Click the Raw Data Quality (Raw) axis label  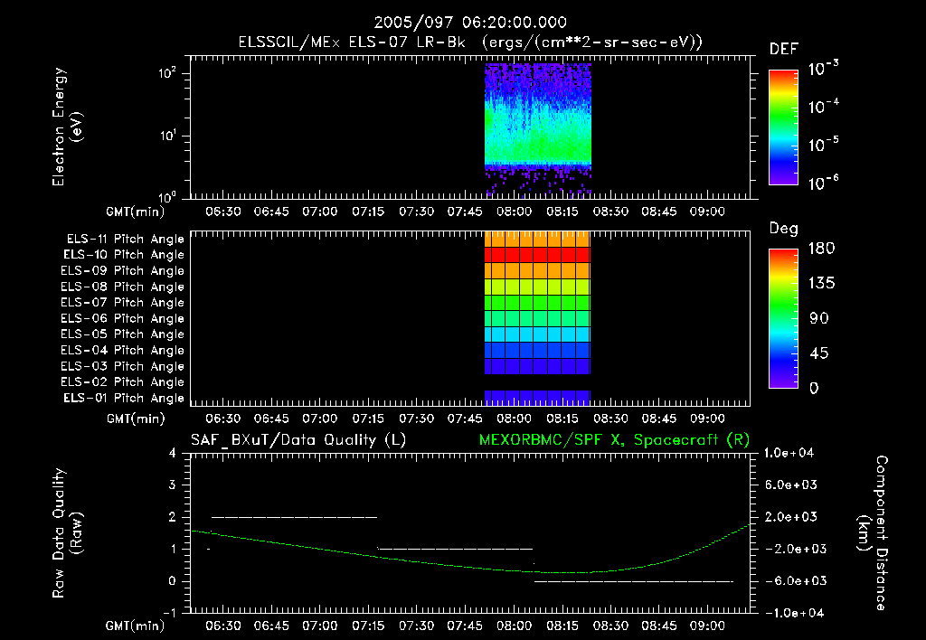[x=67, y=533]
